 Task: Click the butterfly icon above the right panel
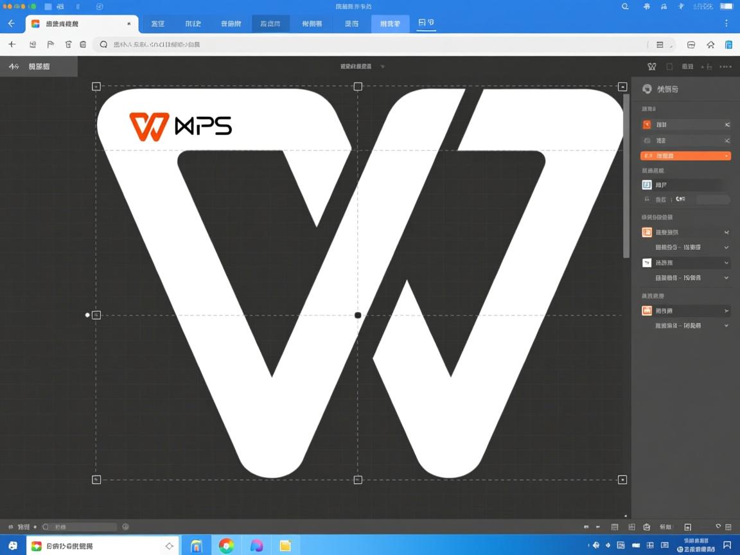click(651, 66)
